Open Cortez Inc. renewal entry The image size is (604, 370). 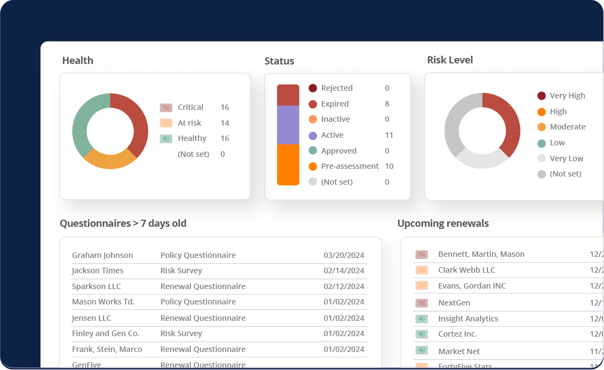(x=458, y=334)
